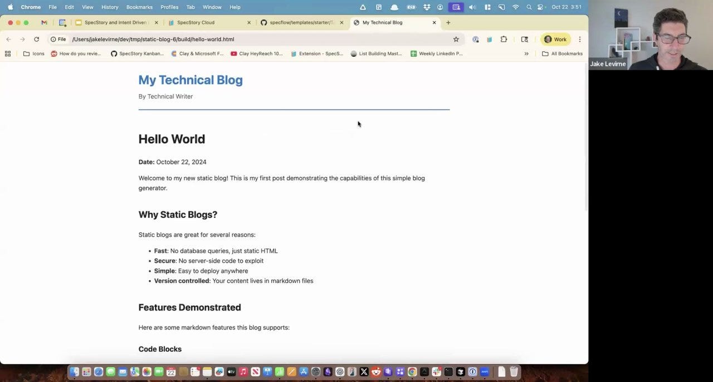This screenshot has width=713, height=382.
Task: Switch to SpecStory and Intent Driven tab
Action: pos(116,22)
